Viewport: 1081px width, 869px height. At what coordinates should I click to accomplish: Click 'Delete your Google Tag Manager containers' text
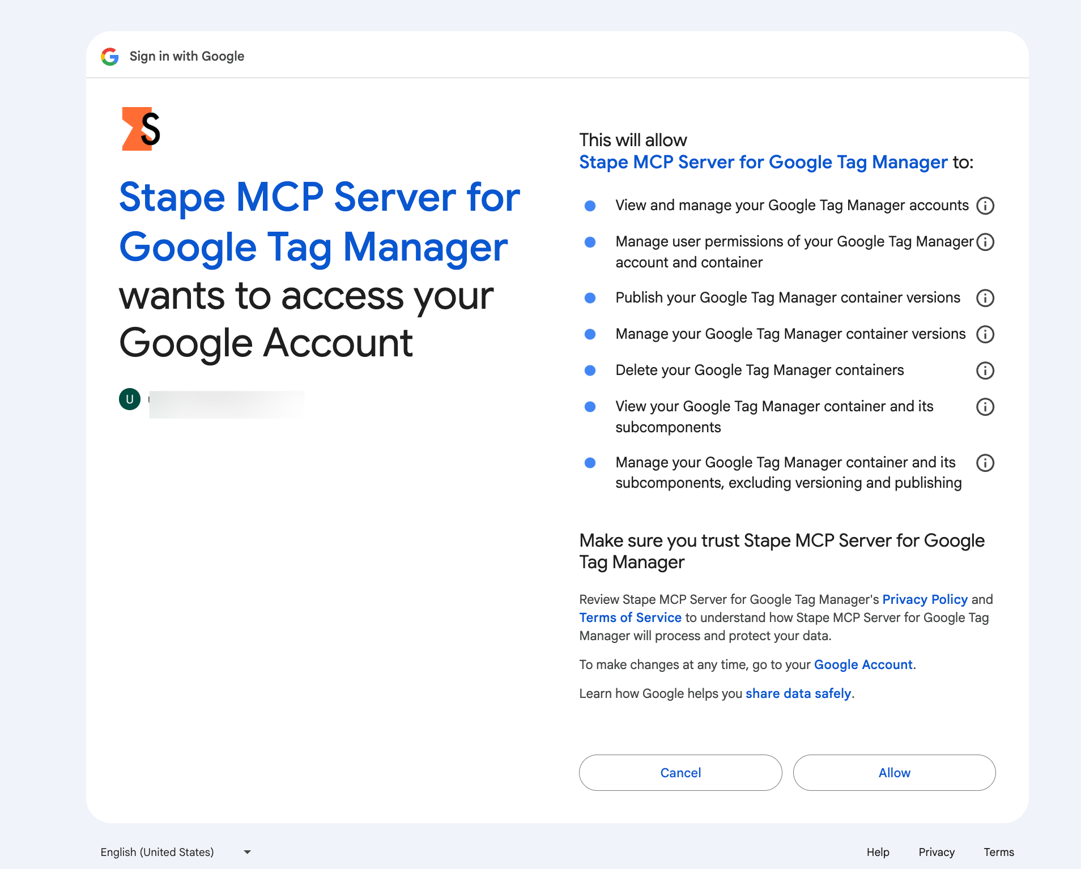760,370
